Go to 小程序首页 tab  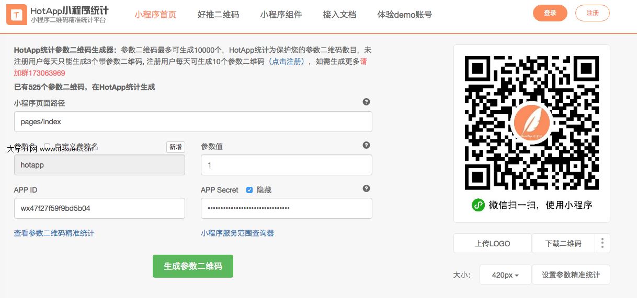click(155, 15)
